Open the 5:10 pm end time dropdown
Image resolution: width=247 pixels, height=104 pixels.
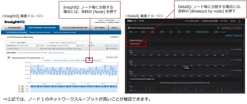point(84,46)
